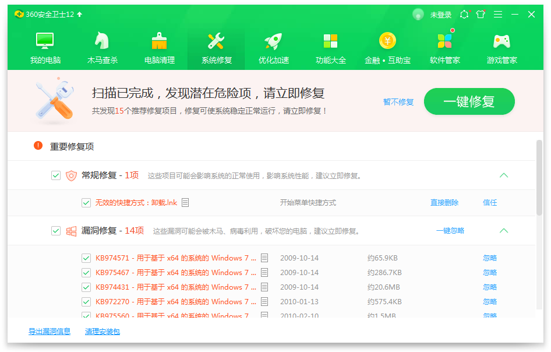Ignore the KB974431 patch via 忽略
The height and width of the screenshot is (352, 551).
coord(489,287)
